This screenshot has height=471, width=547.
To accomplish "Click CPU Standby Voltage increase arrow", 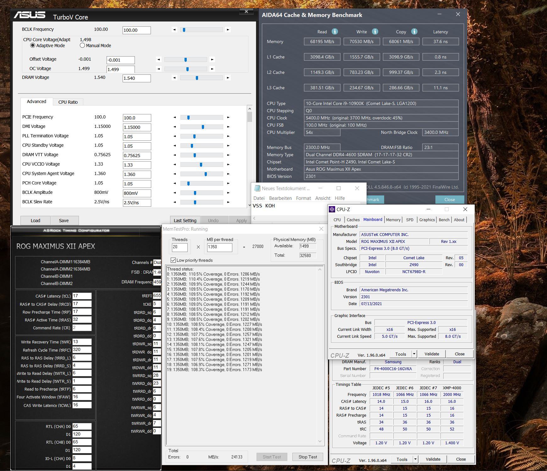I will pyautogui.click(x=228, y=145).
